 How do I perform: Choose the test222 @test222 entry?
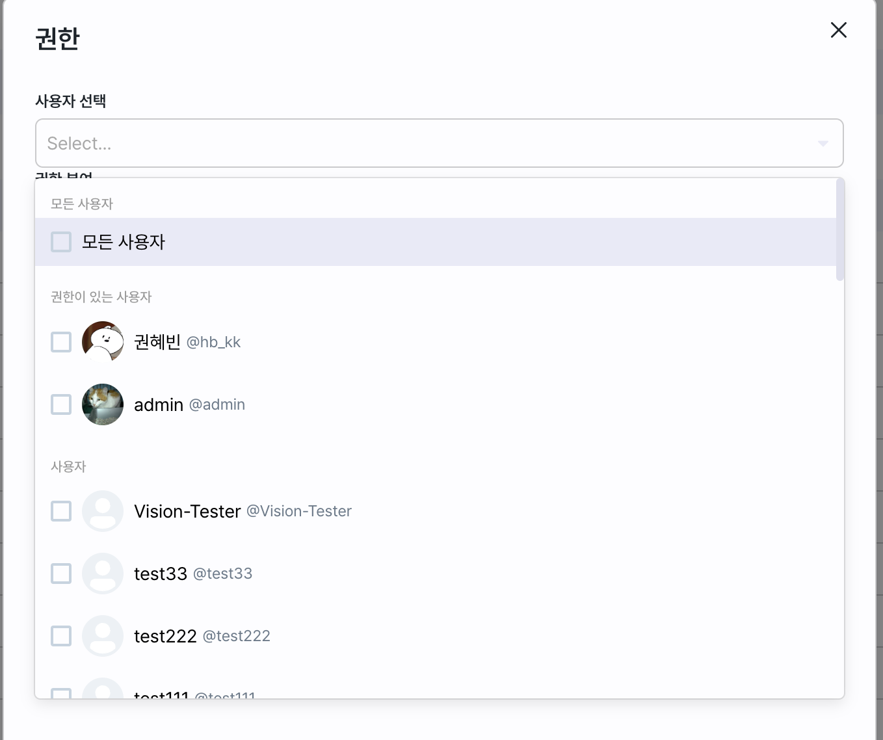(435, 635)
